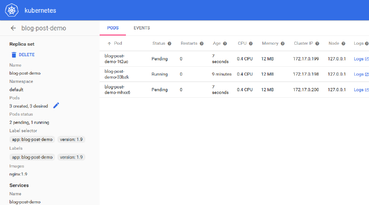Click the Memory column header

(x=270, y=43)
